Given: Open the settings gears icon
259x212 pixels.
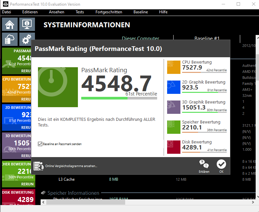Looking at the screenshot, I should tap(27, 39).
